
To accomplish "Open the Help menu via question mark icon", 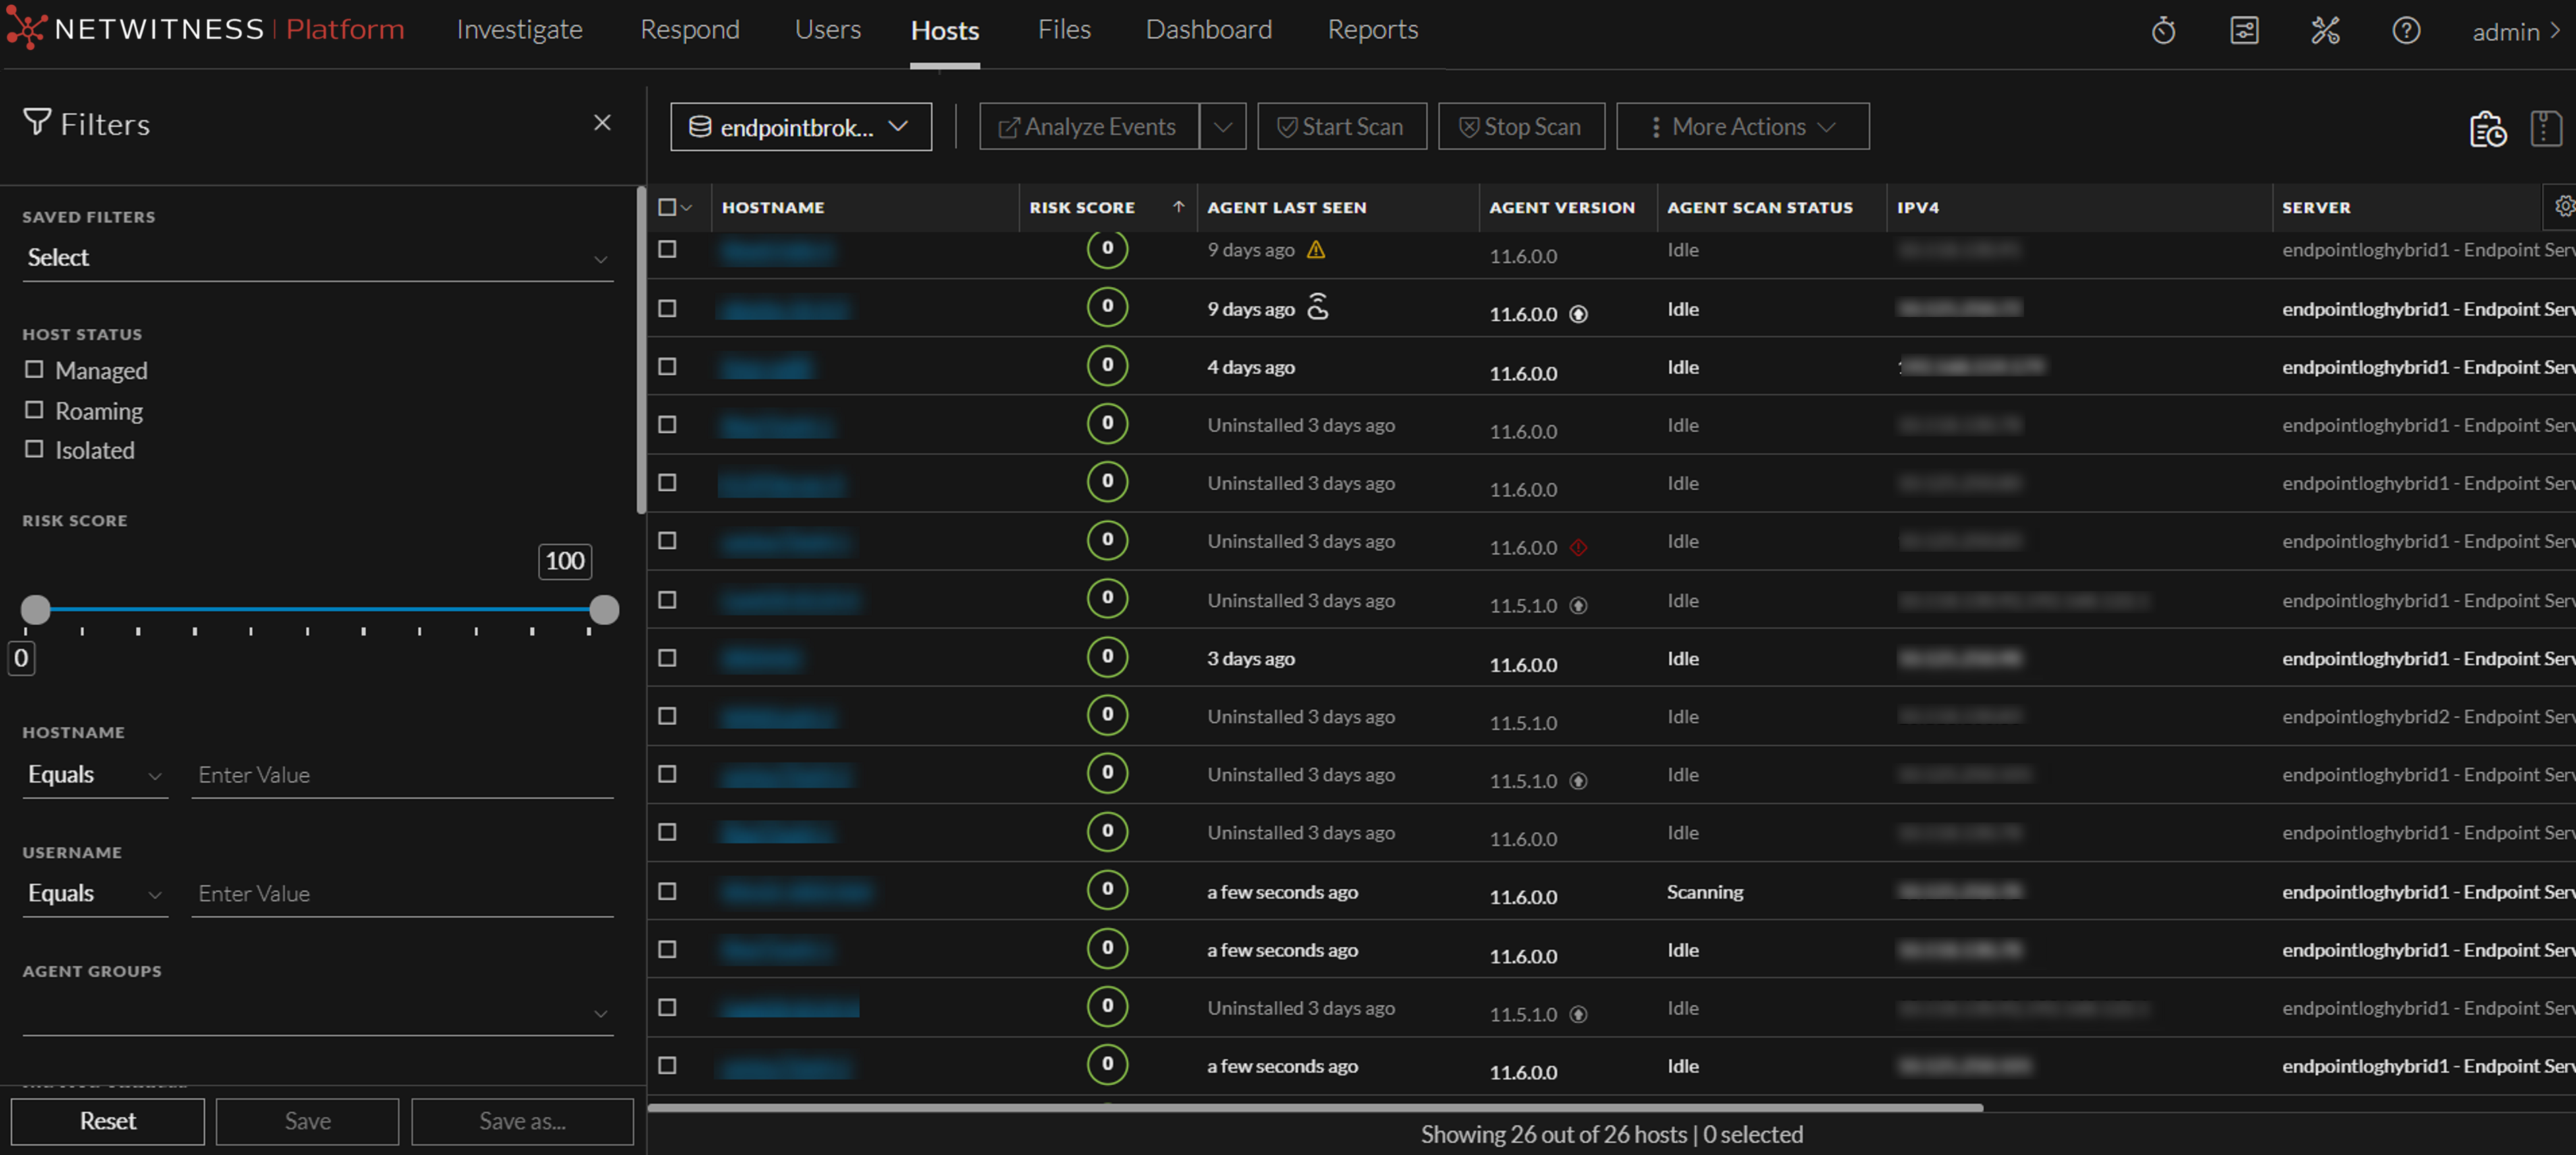I will [x=2406, y=30].
